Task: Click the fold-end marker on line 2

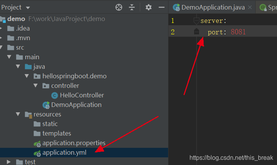Action: [x=196, y=31]
